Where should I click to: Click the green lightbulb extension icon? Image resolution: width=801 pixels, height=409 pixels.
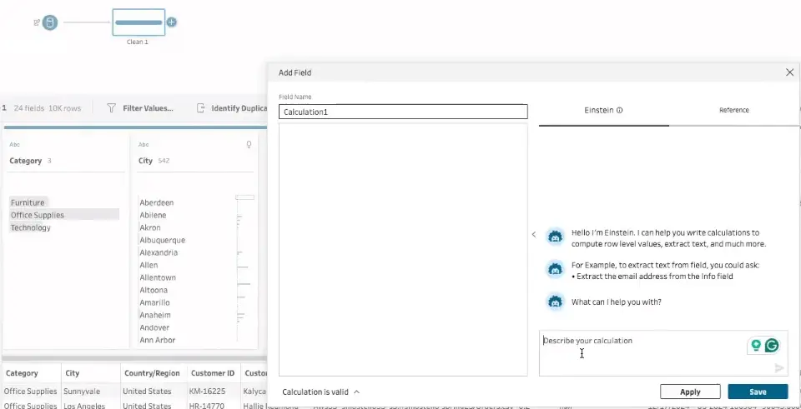click(x=756, y=345)
